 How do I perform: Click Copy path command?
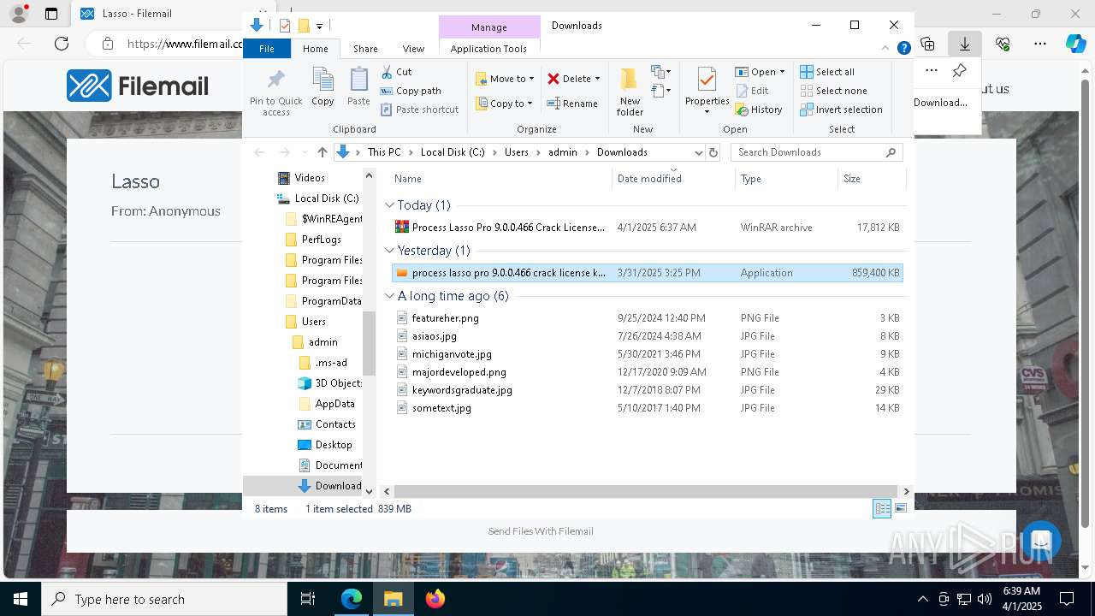(411, 91)
